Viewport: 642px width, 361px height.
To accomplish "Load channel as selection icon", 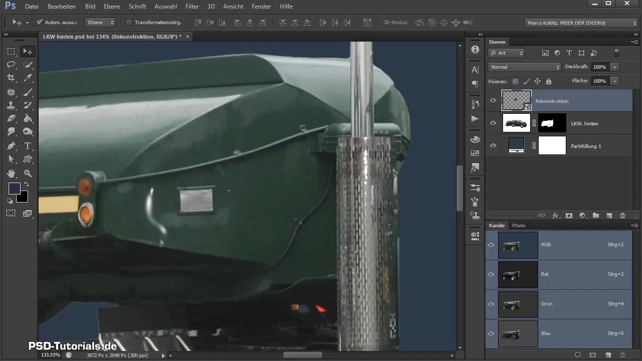I will coord(578,355).
